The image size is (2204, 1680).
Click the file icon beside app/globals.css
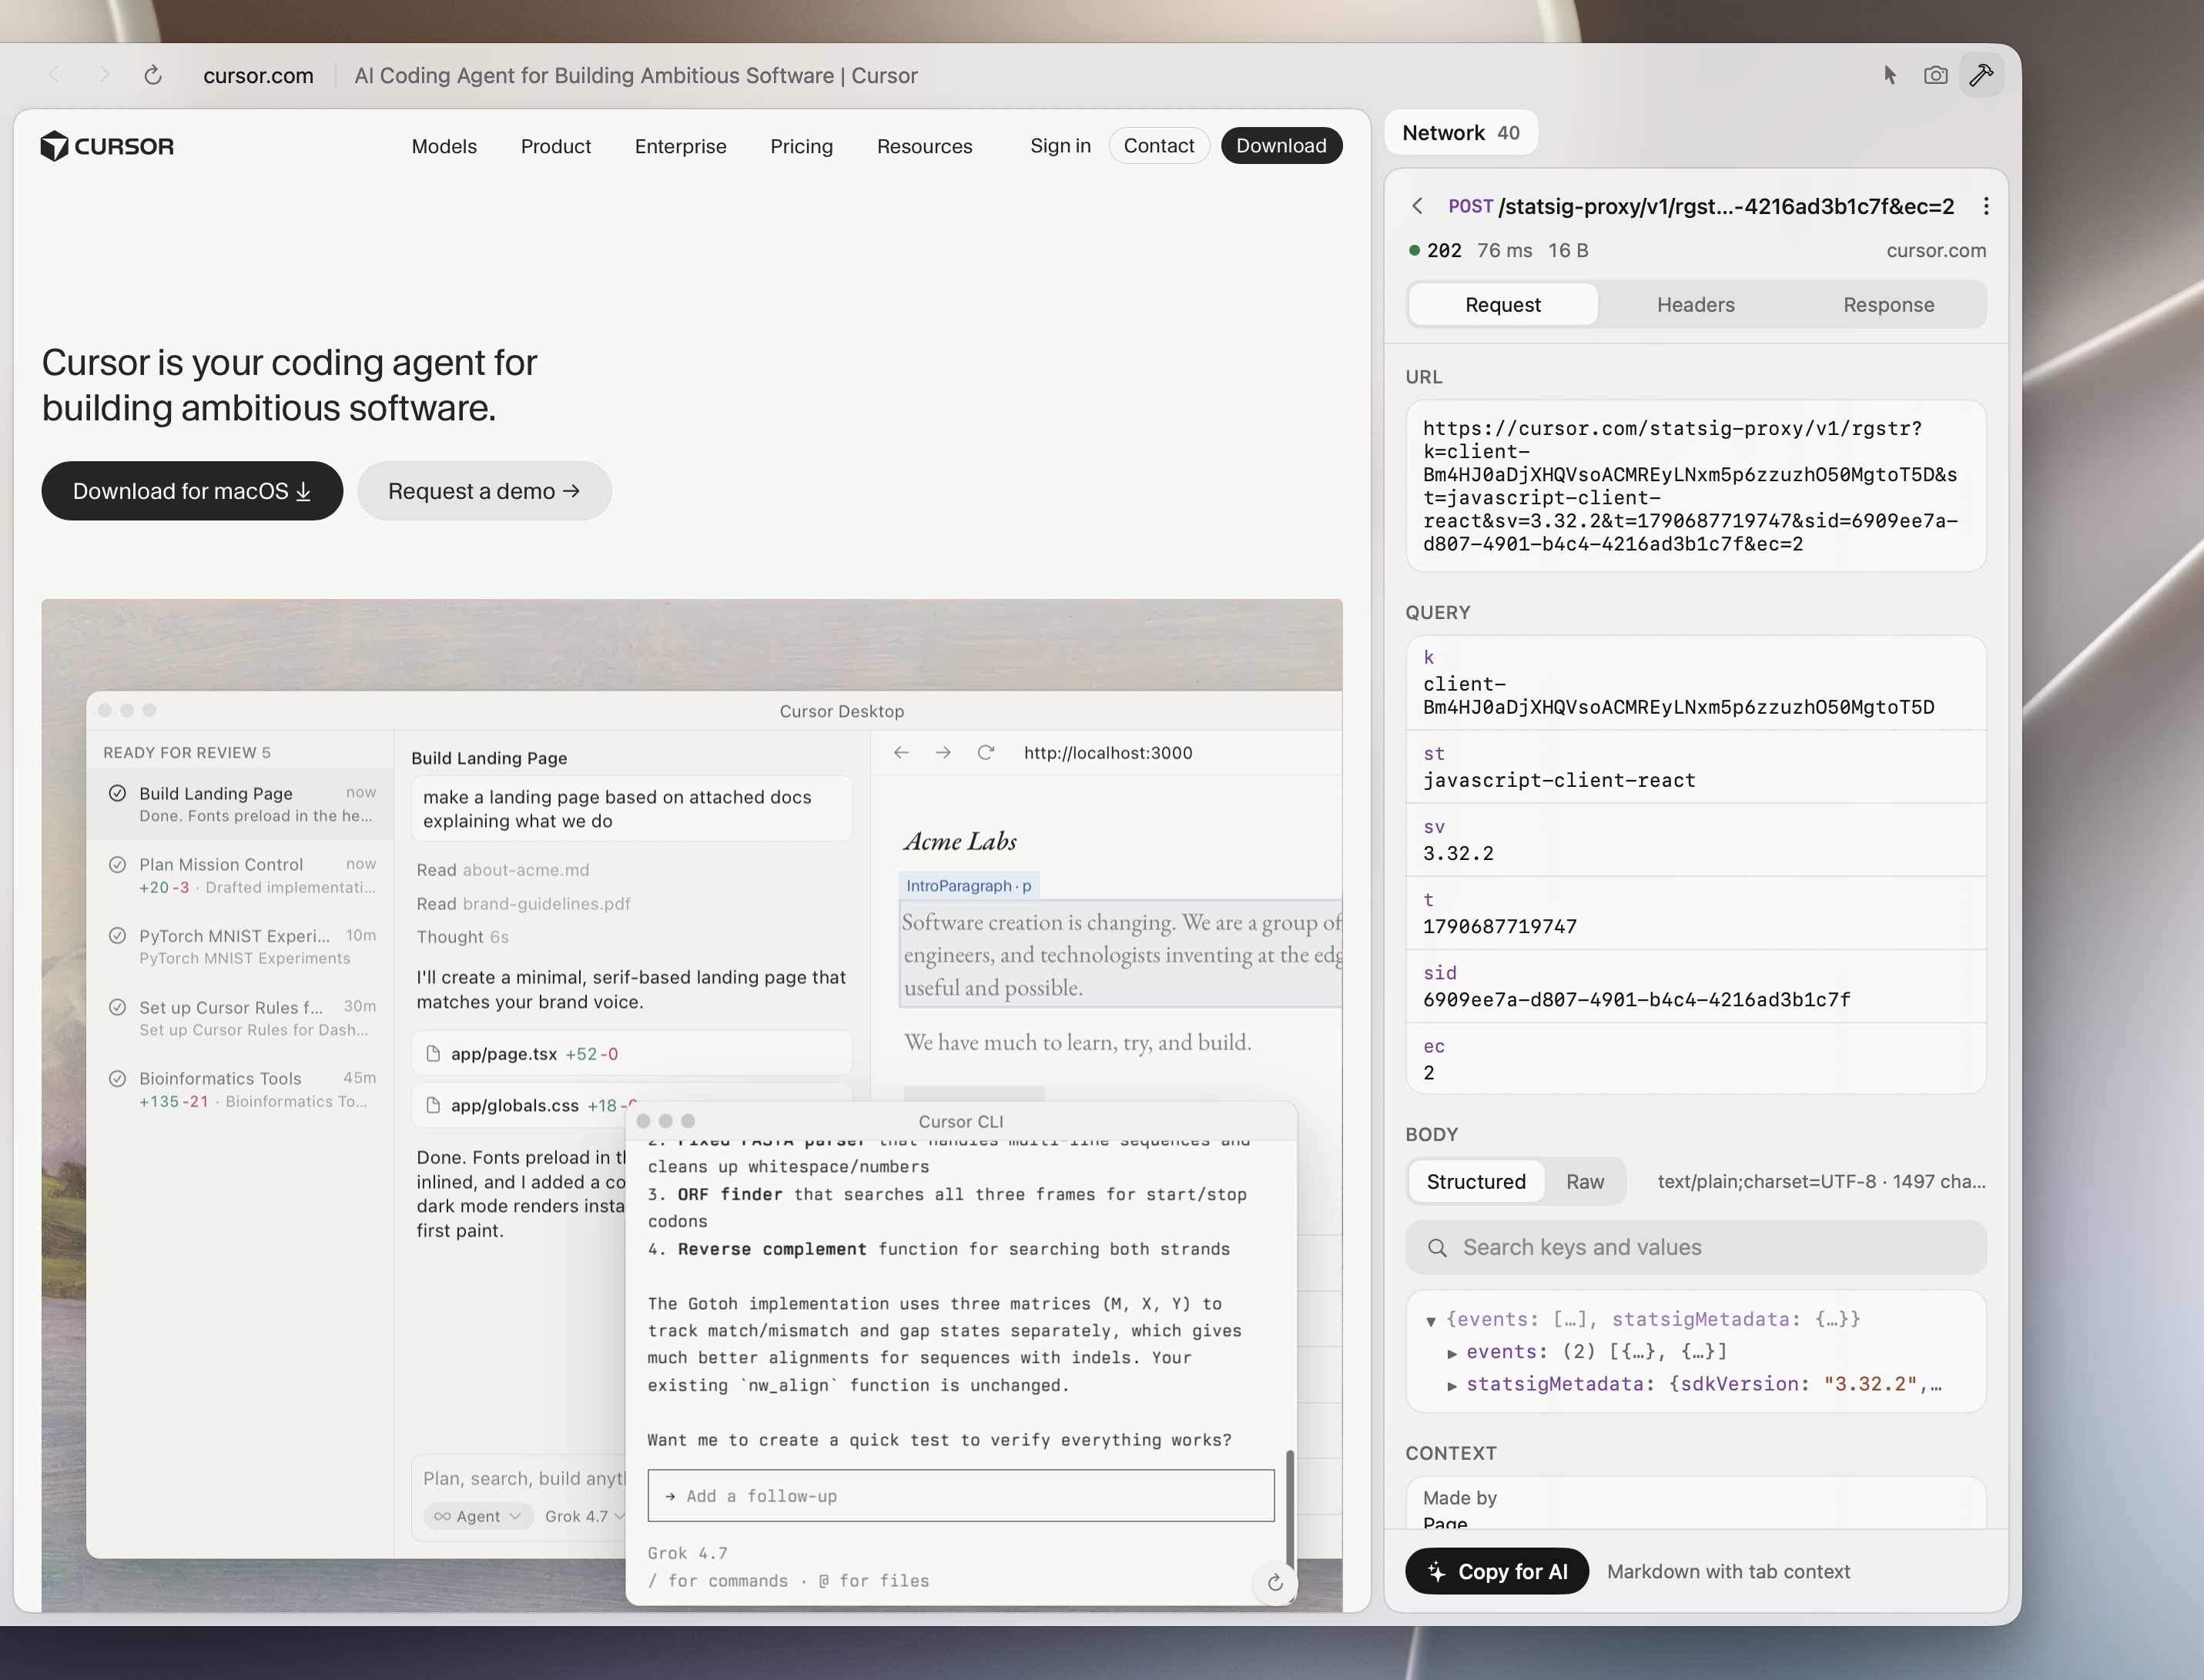[x=433, y=1105]
